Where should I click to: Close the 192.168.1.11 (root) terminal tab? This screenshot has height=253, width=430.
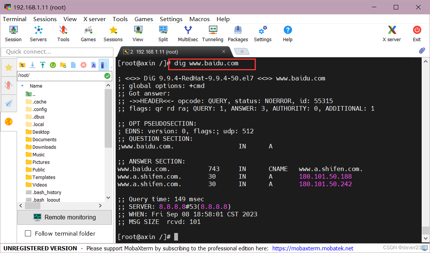[224, 51]
